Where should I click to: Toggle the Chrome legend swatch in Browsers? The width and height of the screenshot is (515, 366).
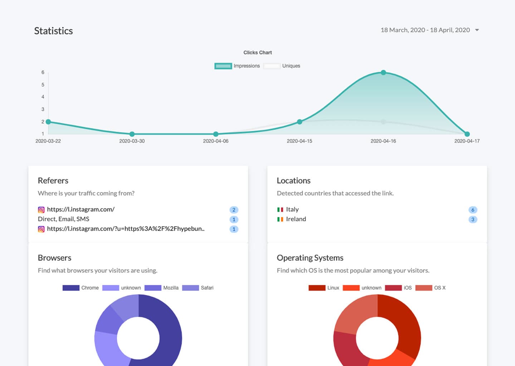[x=71, y=288]
